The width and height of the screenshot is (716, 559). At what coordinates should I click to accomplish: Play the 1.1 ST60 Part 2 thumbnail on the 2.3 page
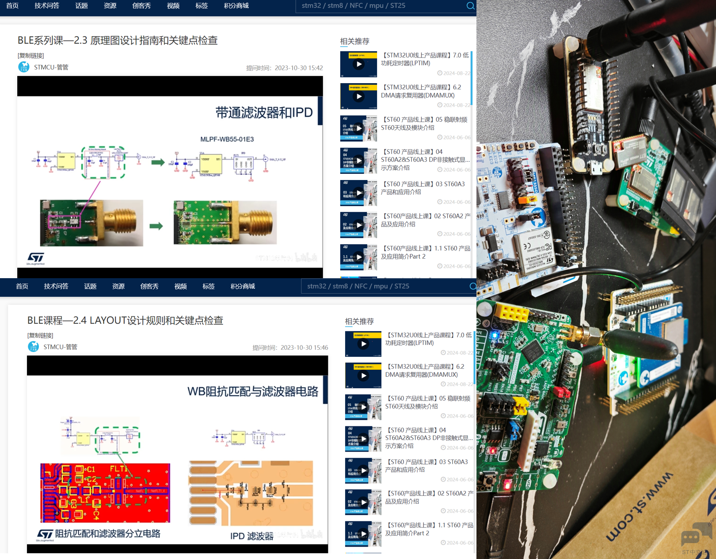(x=358, y=257)
